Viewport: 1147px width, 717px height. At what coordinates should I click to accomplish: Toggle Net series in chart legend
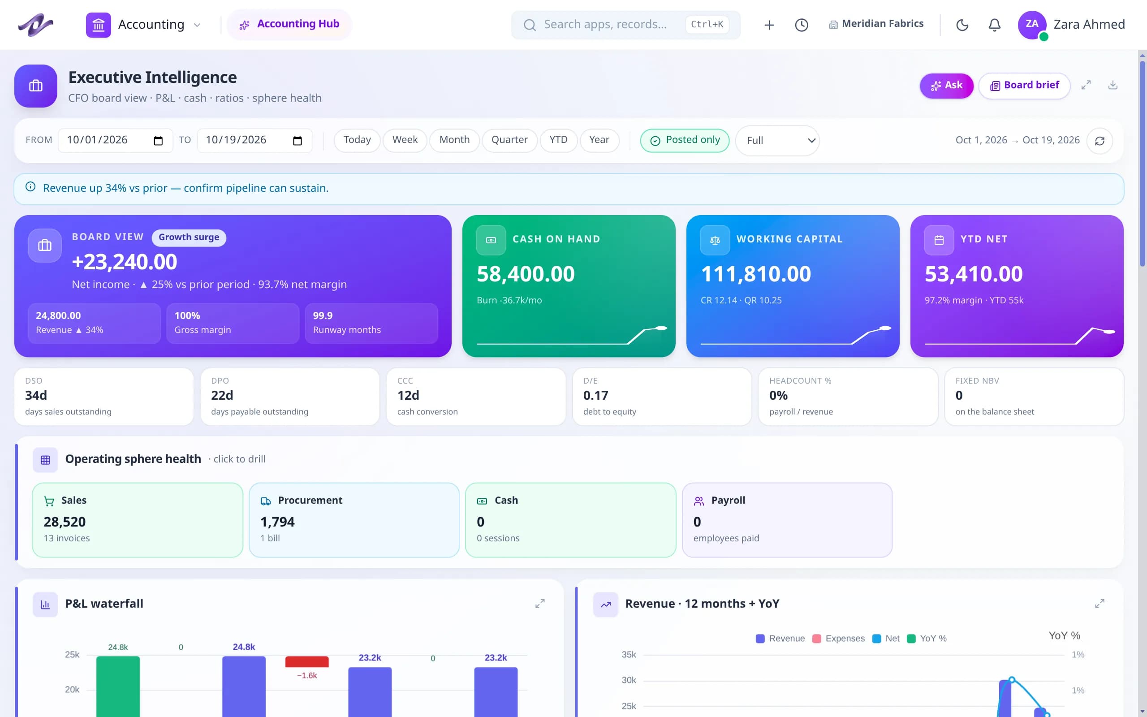886,638
